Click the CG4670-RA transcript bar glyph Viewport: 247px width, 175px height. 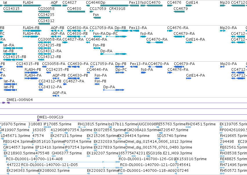tap(154, 42)
